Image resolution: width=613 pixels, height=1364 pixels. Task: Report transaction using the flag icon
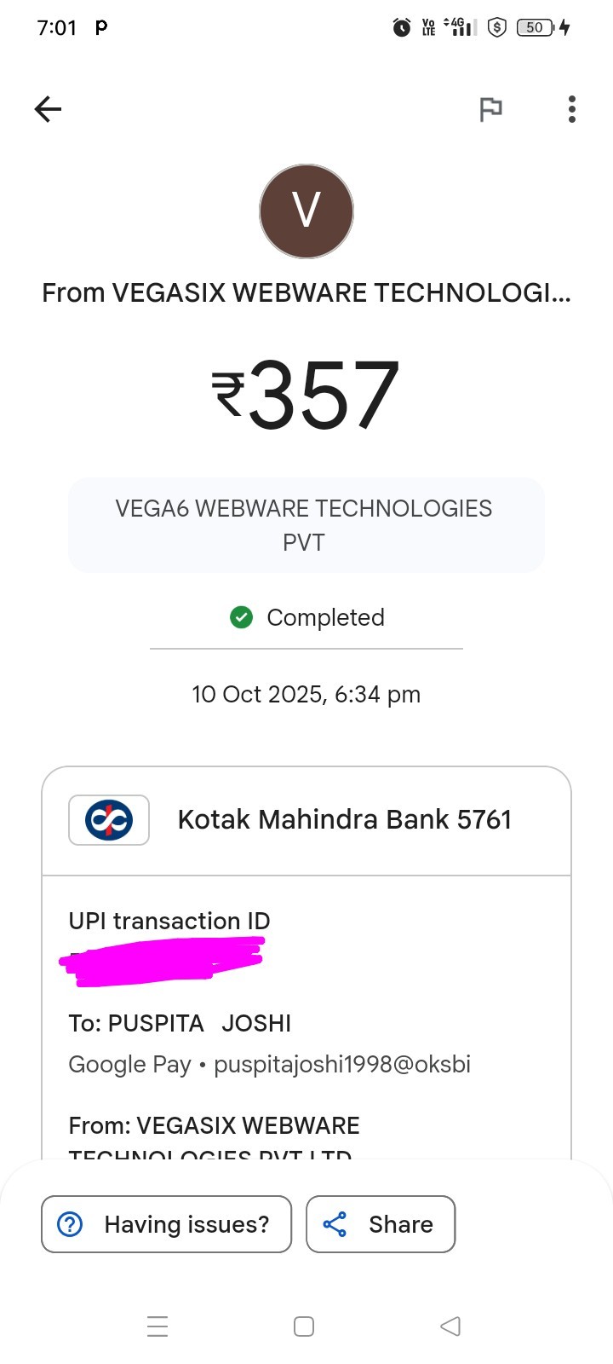490,109
